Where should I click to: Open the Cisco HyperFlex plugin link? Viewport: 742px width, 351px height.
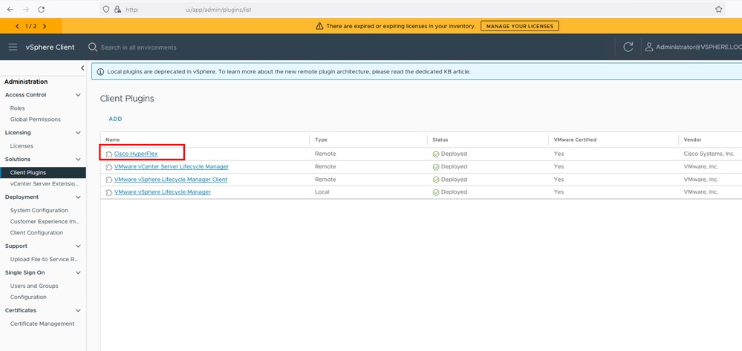tap(136, 154)
